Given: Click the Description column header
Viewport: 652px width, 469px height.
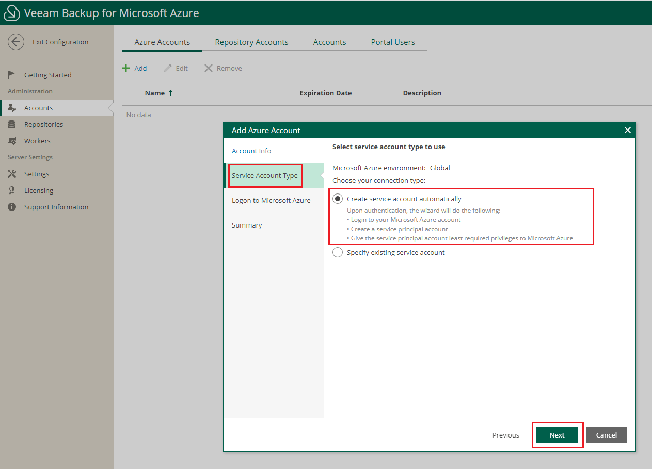Looking at the screenshot, I should [422, 93].
